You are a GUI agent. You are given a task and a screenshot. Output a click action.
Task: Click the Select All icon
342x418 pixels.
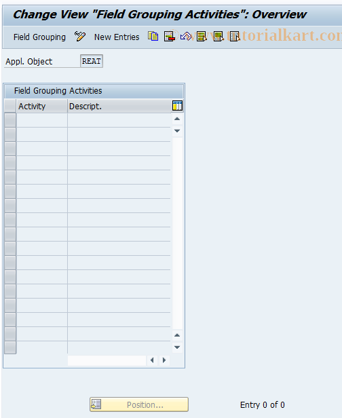point(202,37)
